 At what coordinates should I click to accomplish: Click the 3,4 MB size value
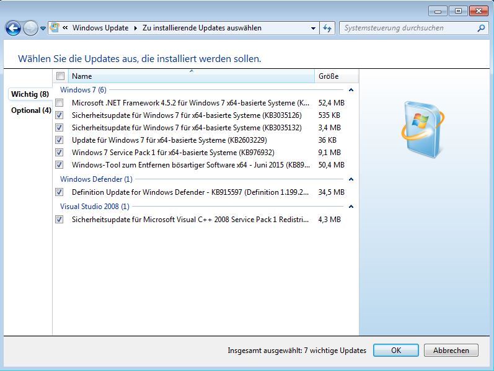pyautogui.click(x=329, y=127)
